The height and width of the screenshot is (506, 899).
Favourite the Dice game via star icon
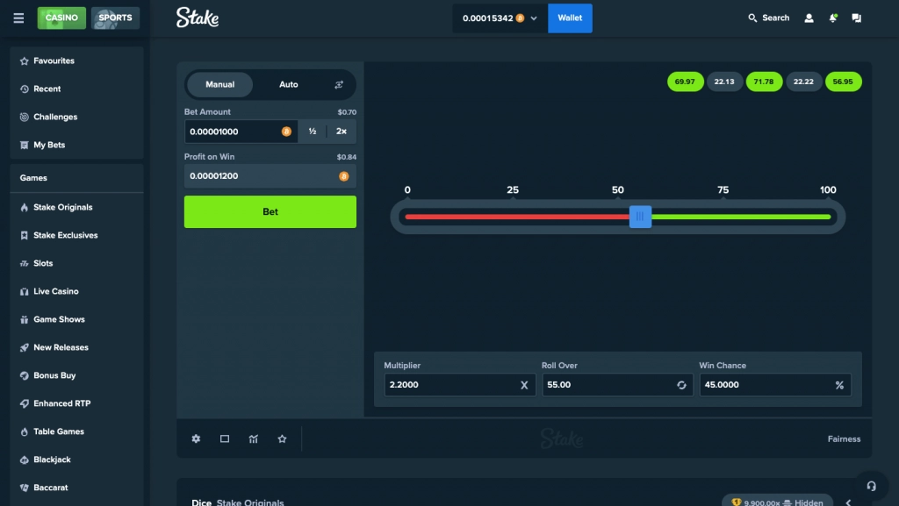click(282, 438)
